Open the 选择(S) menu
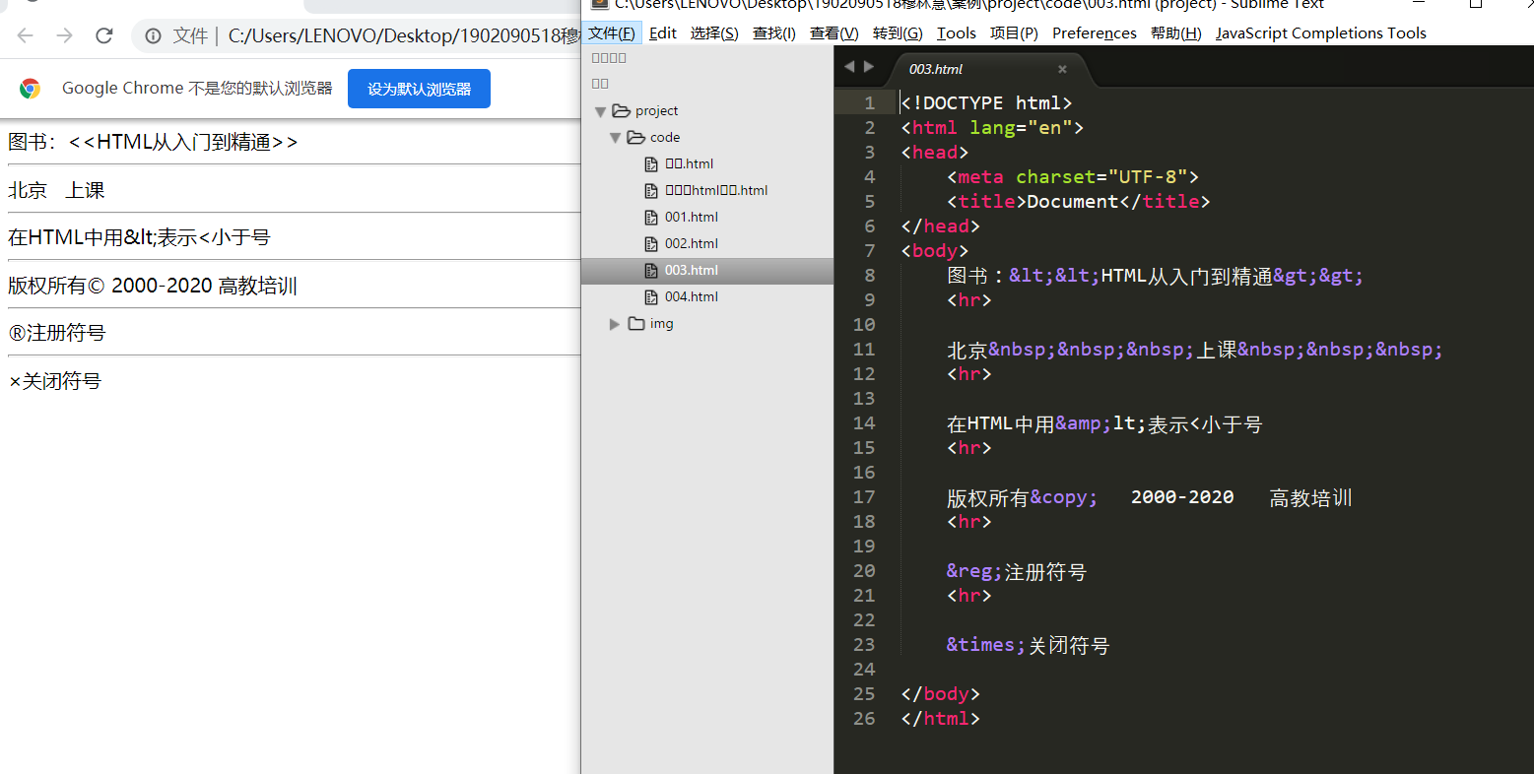This screenshot has width=1534, height=774. click(x=714, y=32)
